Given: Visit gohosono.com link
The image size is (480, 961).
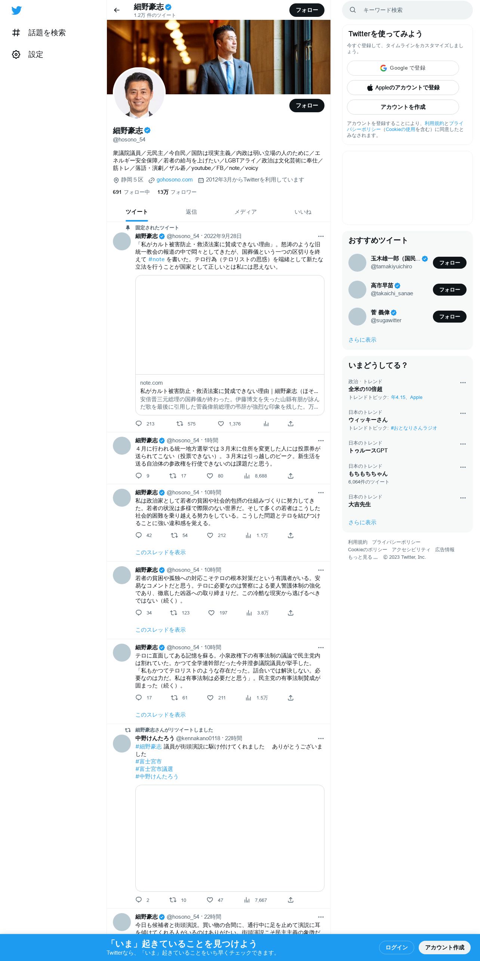Looking at the screenshot, I should pos(174,180).
